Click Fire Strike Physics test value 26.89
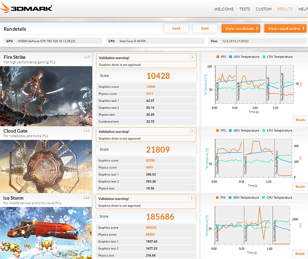Viewport: 308px width, 259px height. coord(150,115)
